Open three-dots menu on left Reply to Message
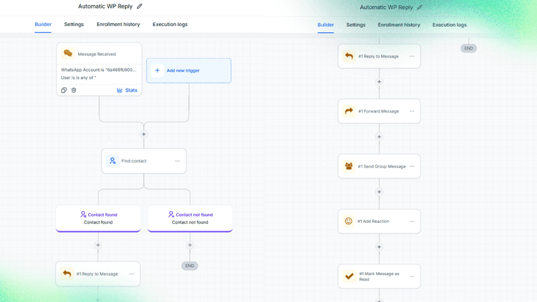This screenshot has width=537, height=302. 131,274
